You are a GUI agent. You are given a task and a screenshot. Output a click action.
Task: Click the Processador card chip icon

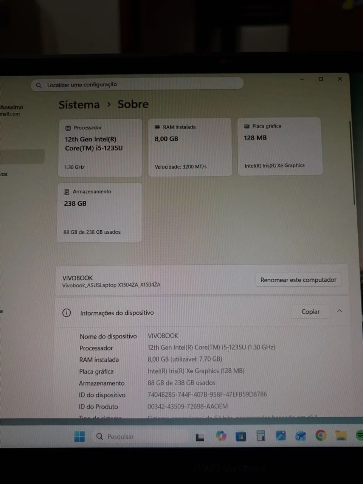[x=68, y=128]
